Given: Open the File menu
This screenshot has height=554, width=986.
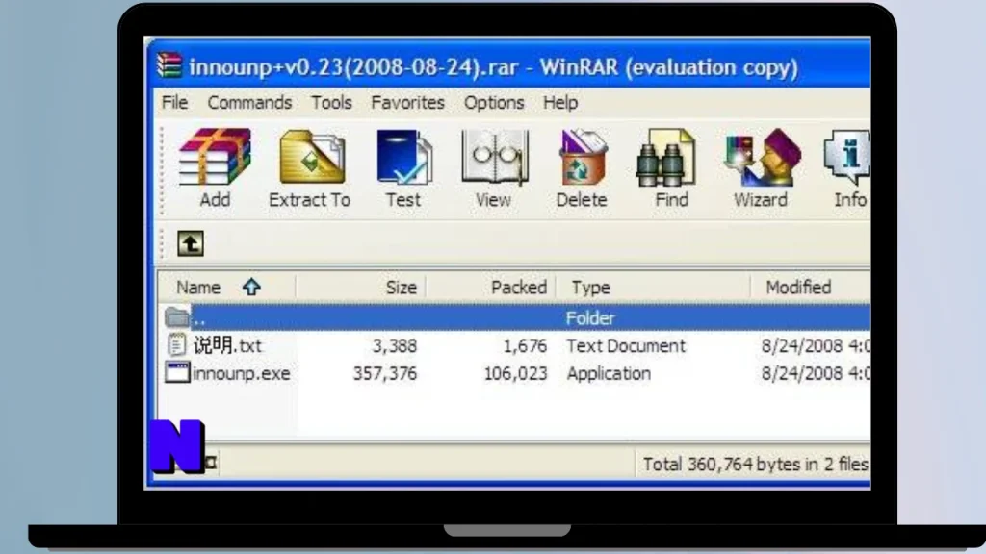Looking at the screenshot, I should click(175, 102).
